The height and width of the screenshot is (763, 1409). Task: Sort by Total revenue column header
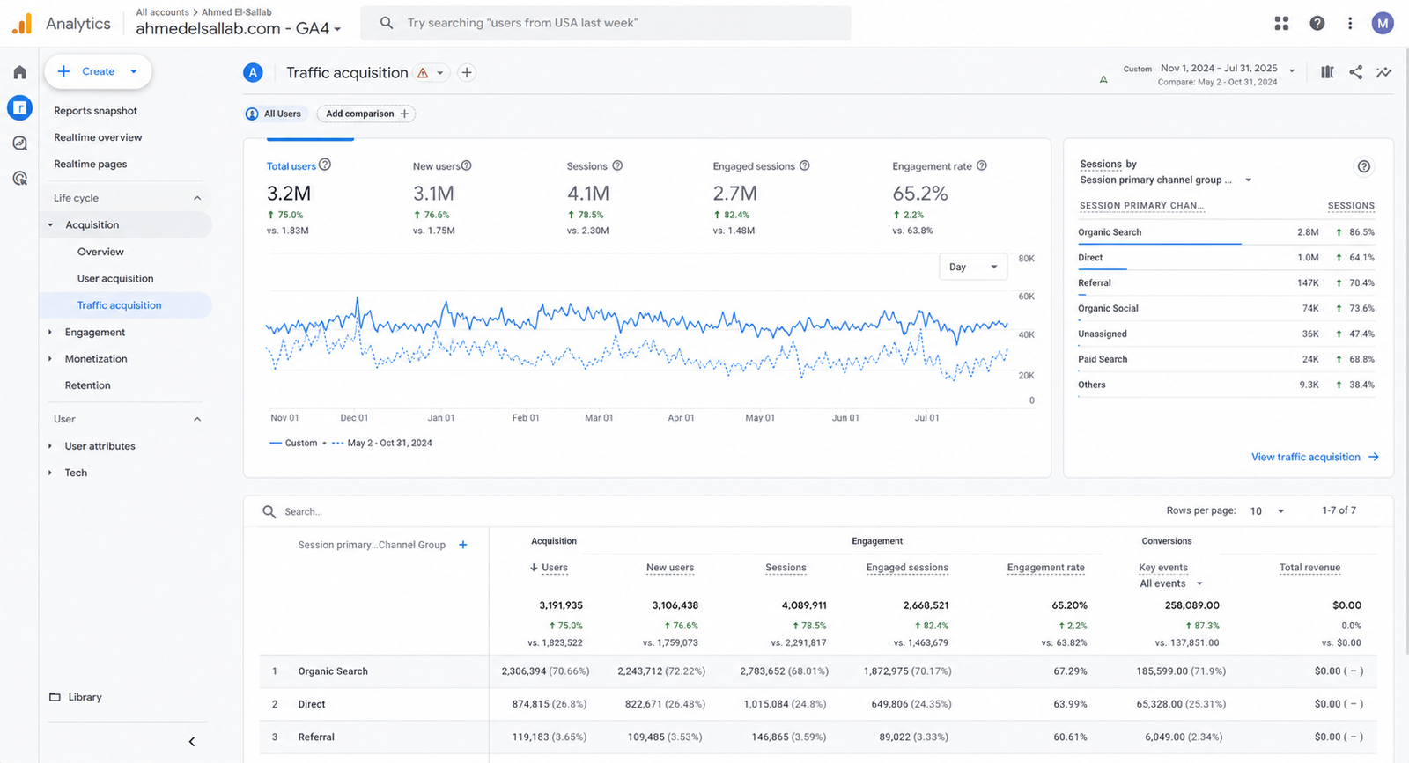pyautogui.click(x=1309, y=568)
